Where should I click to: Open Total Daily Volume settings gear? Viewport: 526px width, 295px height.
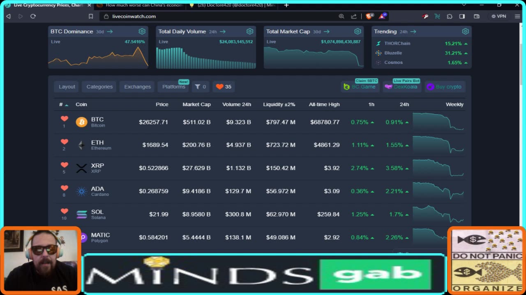[249, 32]
